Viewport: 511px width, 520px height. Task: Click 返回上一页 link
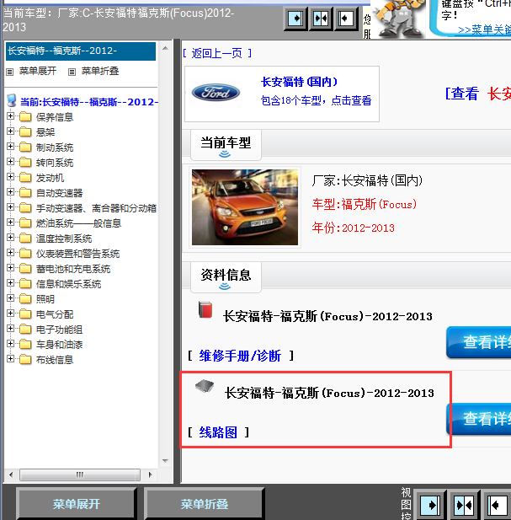tap(217, 53)
